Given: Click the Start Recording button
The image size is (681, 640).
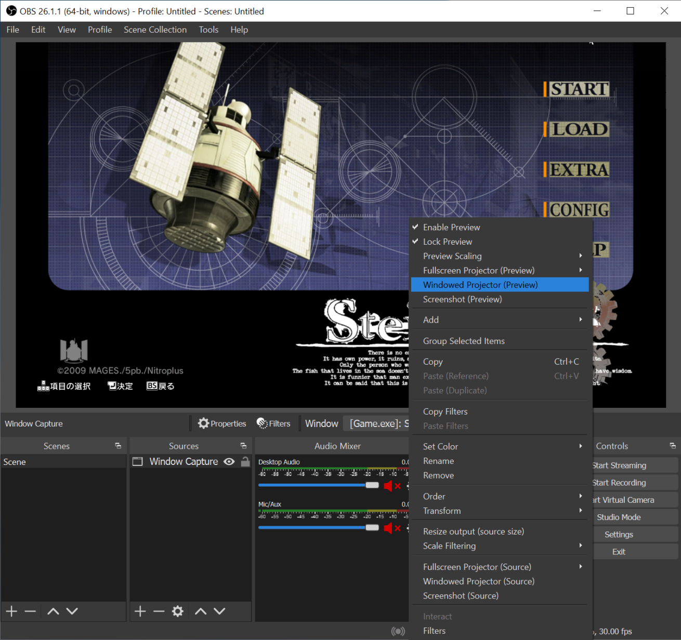Looking at the screenshot, I should tap(635, 483).
